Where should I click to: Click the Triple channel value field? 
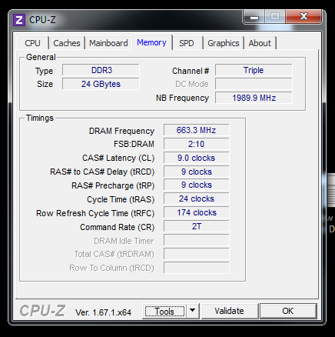pos(254,70)
